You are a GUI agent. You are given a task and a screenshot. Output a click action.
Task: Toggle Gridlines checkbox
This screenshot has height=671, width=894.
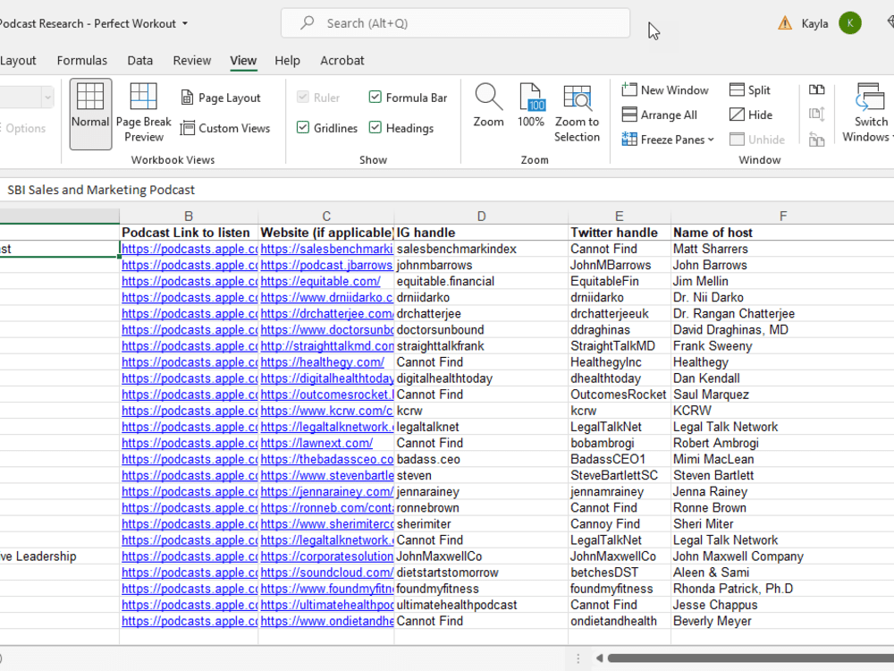[x=303, y=127]
